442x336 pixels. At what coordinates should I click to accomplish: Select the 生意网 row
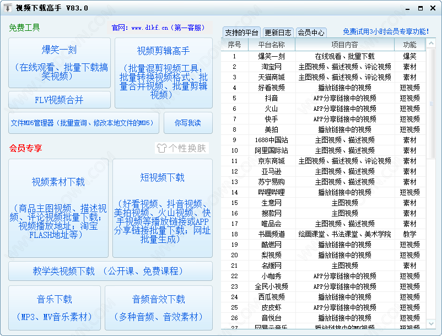324,203
